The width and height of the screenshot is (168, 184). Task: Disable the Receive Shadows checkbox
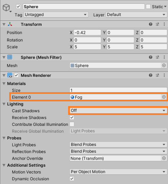pyautogui.click(x=72, y=117)
